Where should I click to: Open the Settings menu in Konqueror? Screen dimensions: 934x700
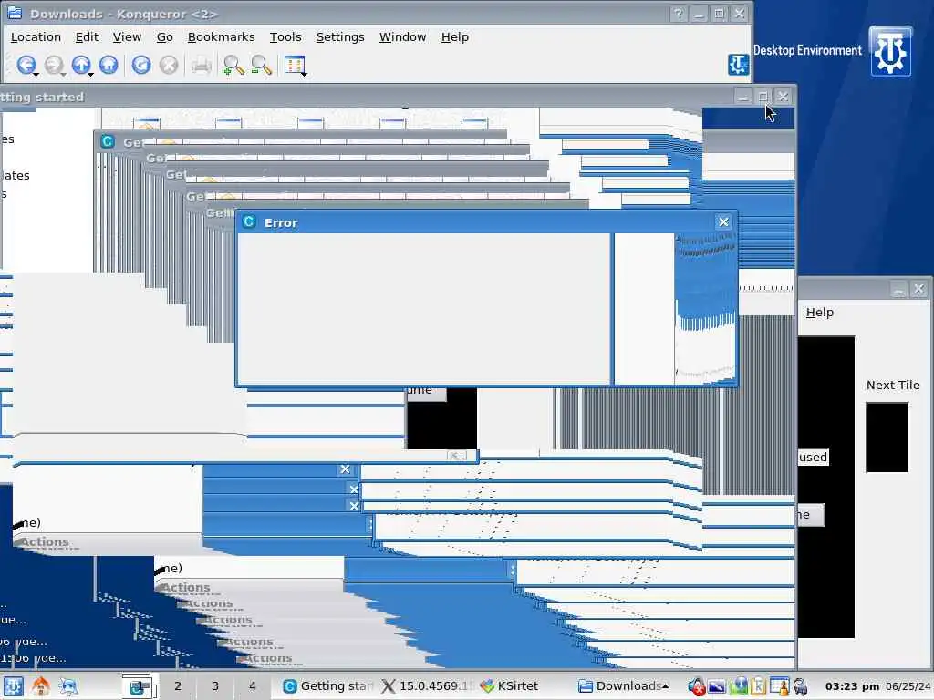[x=340, y=36]
